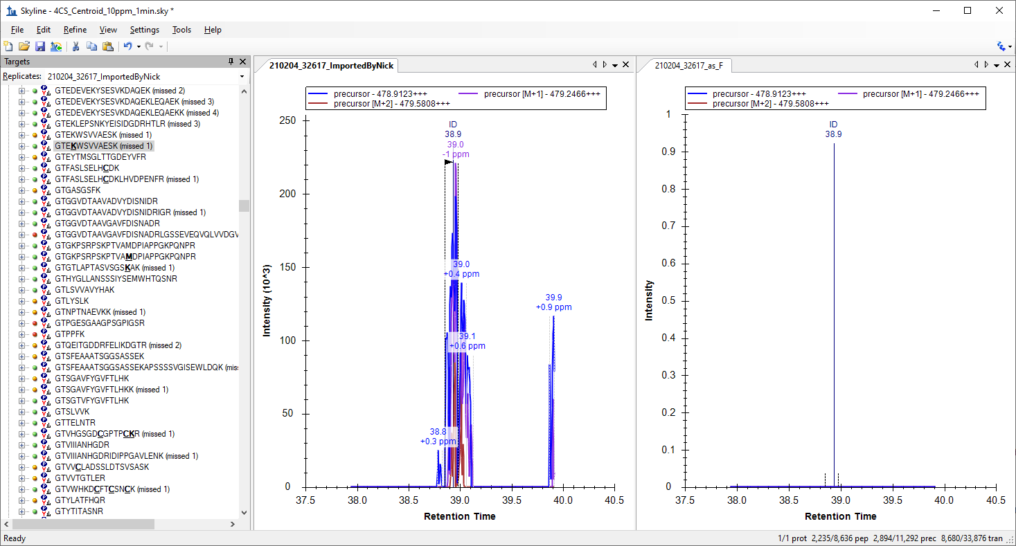Click the Undo arrow icon

pos(127,46)
